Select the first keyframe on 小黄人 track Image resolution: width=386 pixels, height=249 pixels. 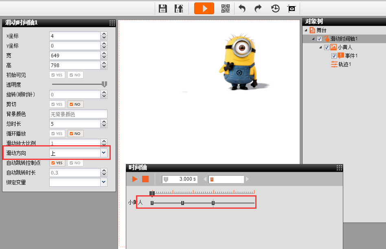tap(152, 203)
